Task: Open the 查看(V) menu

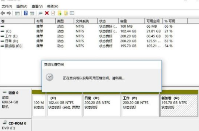Action: 37,6
